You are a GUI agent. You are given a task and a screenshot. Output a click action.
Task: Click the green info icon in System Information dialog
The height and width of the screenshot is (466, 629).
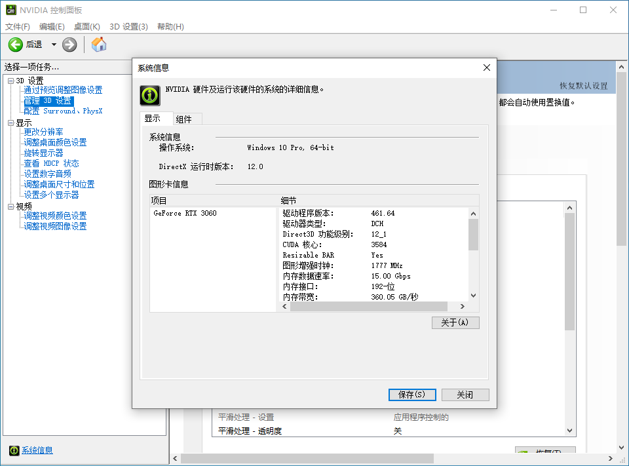pos(150,95)
